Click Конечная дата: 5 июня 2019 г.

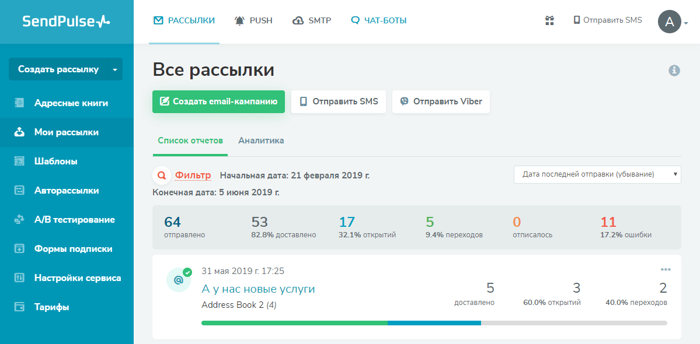click(x=216, y=193)
